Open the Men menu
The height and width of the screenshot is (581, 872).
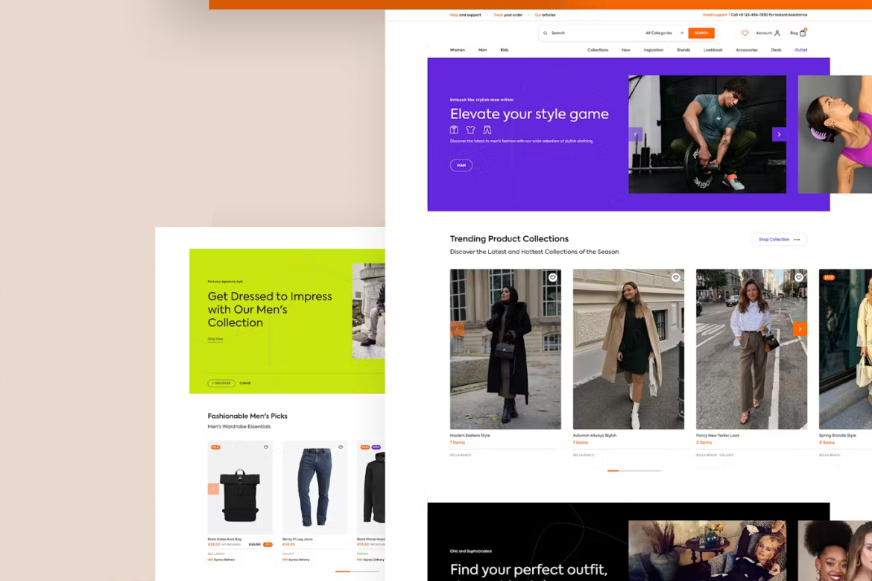point(483,50)
